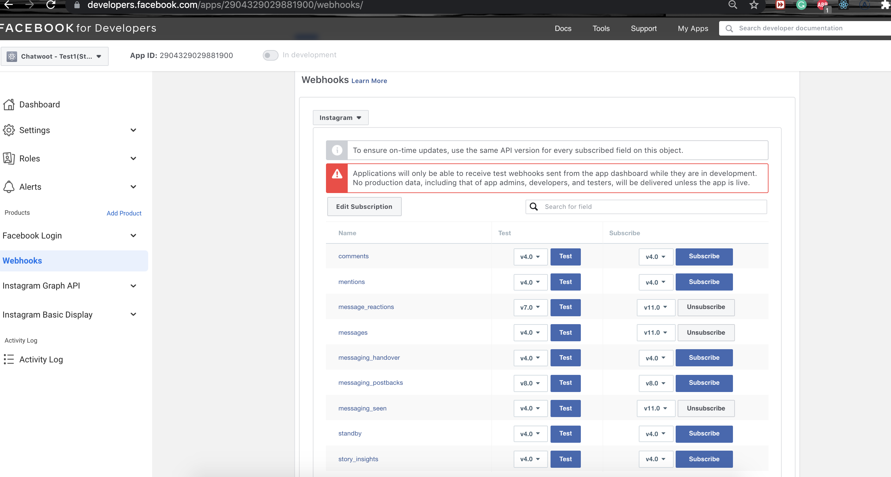Image resolution: width=891 pixels, height=477 pixels.
Task: Click the browser reload icon
Action: pos(51,5)
